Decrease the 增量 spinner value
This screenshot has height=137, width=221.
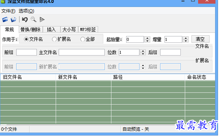tap(186, 41)
